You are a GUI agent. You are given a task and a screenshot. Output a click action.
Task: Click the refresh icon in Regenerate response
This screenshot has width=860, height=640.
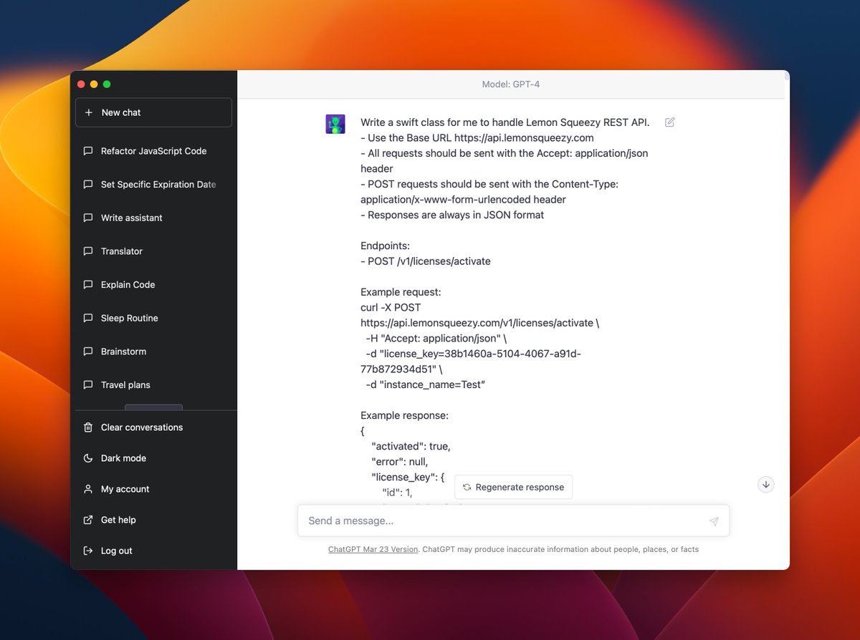click(467, 487)
